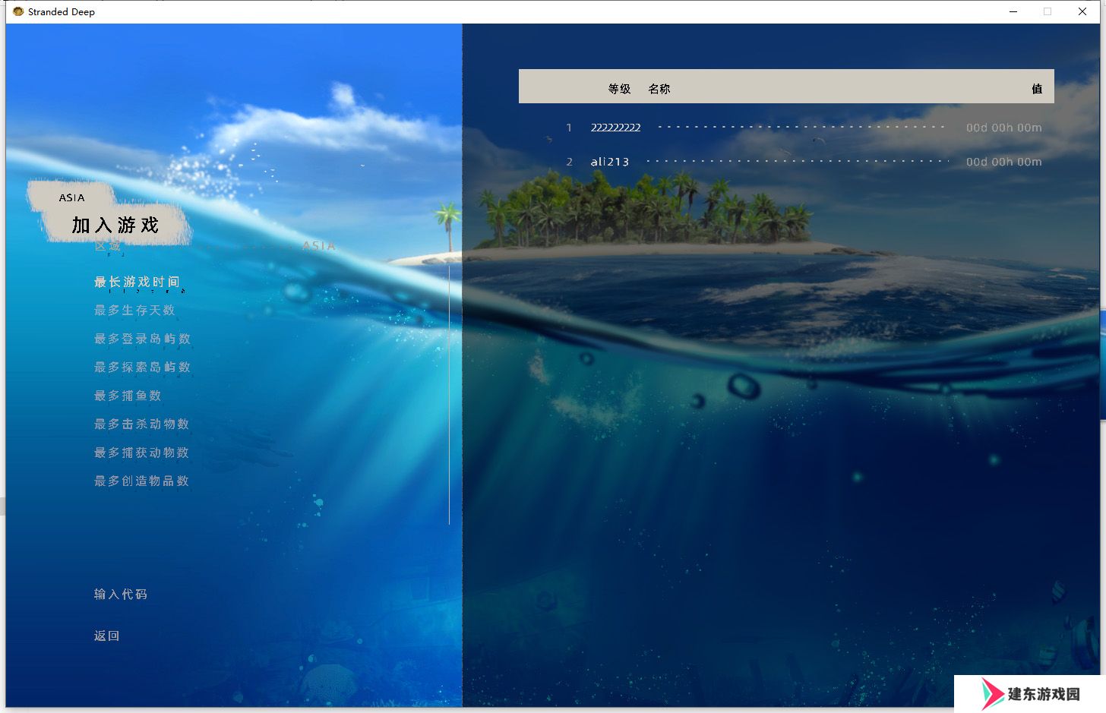Click the Stranded Deep window icon
The width and height of the screenshot is (1106, 713).
pos(18,11)
